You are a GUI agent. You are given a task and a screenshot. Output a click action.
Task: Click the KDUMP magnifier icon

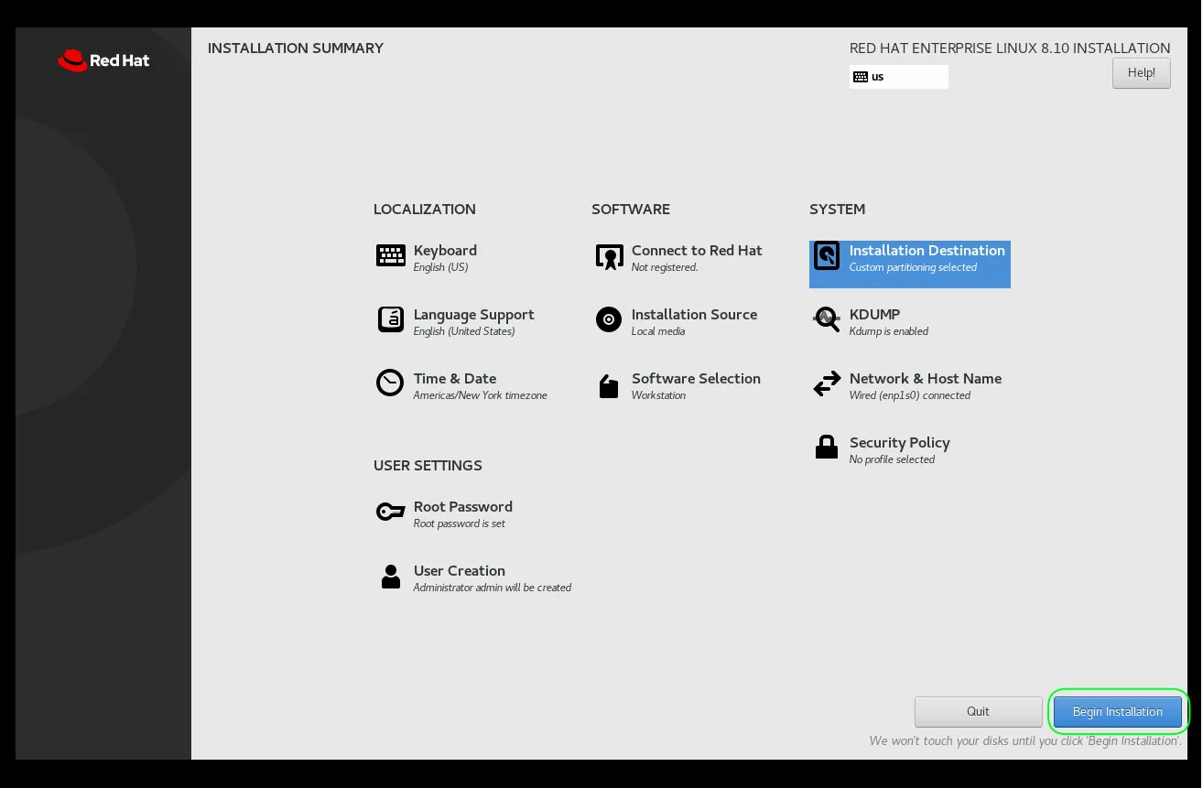pos(827,319)
